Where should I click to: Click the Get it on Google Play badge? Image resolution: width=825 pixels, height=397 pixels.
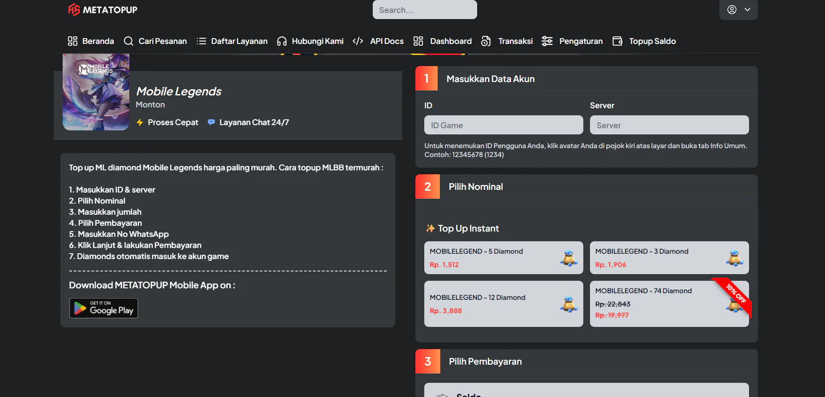click(x=104, y=308)
